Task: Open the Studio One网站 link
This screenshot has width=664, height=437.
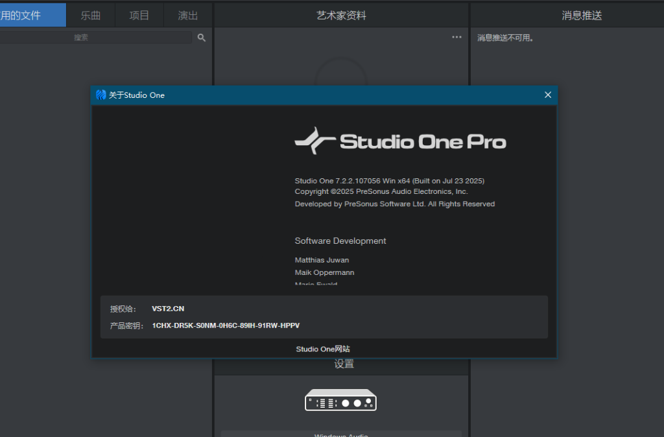Action: (x=323, y=349)
